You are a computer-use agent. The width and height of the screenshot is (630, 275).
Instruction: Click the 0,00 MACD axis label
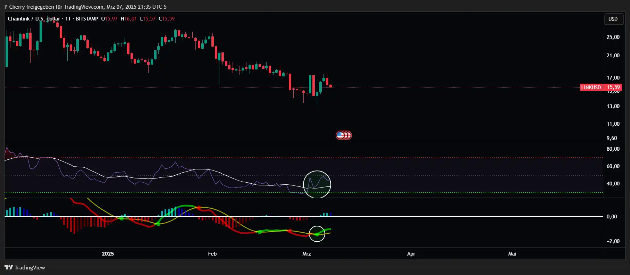(612, 217)
